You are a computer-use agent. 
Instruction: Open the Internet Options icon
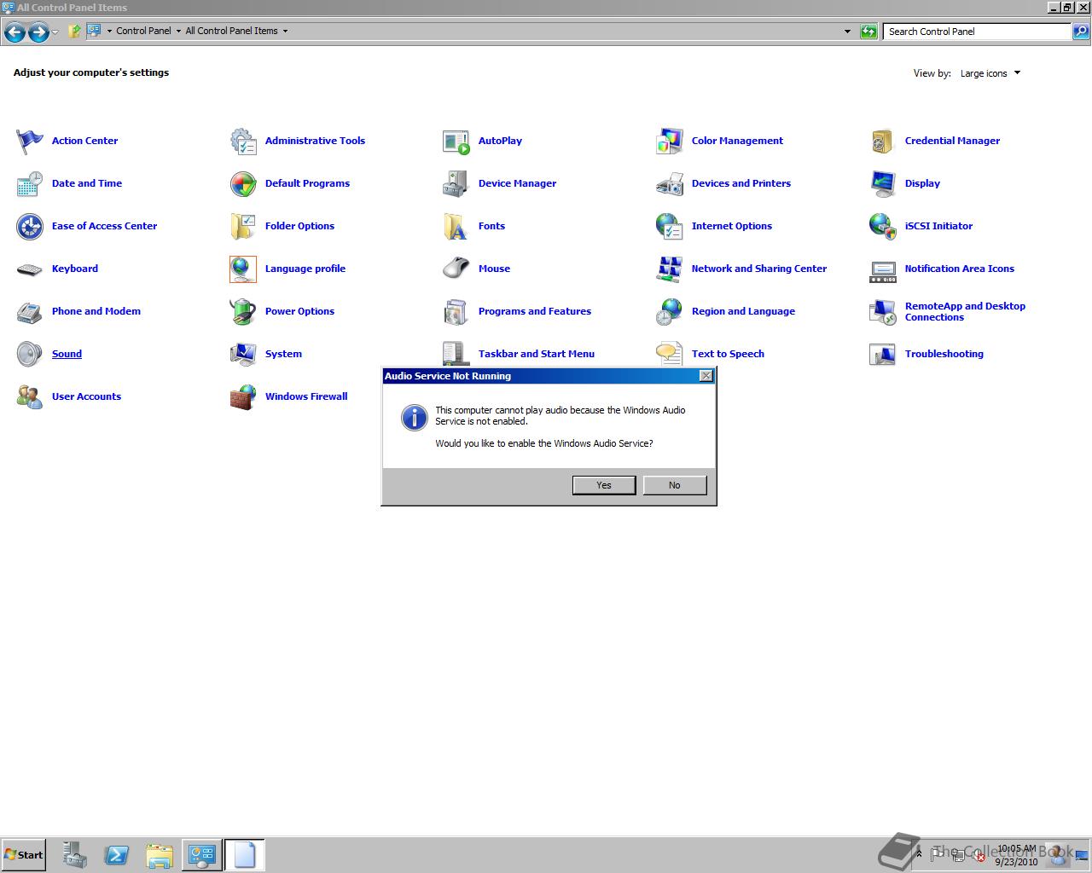click(x=670, y=226)
